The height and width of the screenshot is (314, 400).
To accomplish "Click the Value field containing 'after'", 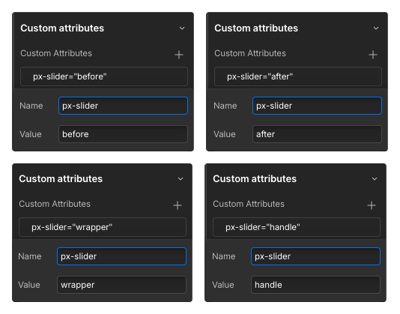I will (x=317, y=134).
